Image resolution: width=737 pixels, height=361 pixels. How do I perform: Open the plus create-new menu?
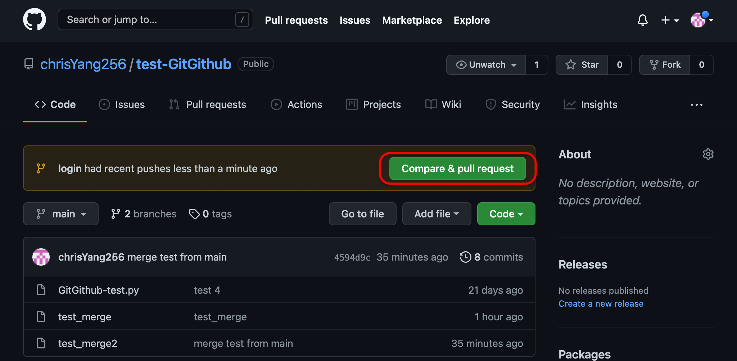670,20
